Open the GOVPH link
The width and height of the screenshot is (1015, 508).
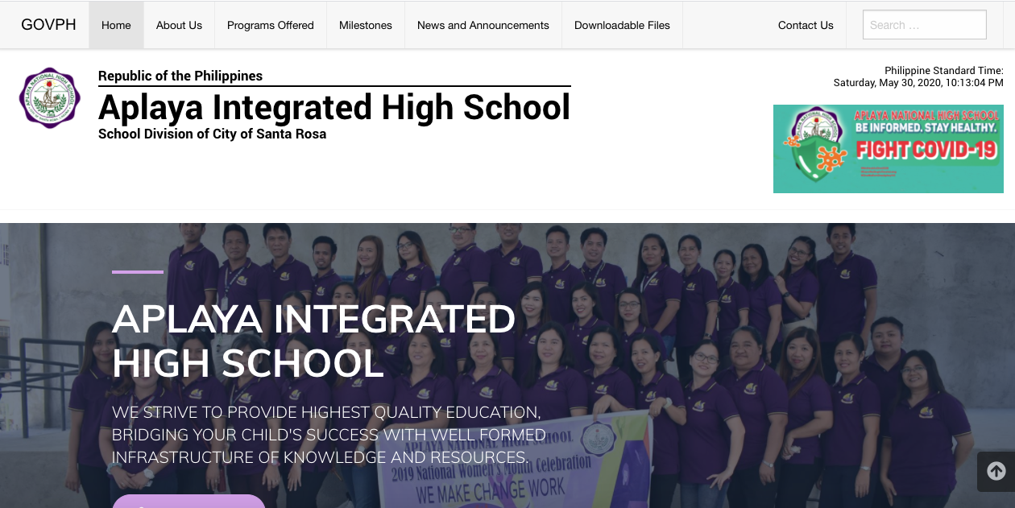(48, 25)
